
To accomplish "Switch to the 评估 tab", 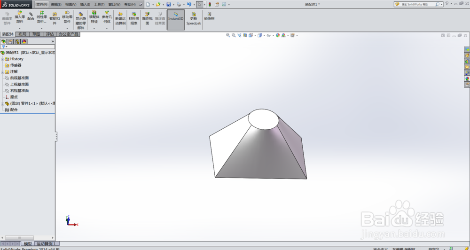I will [50, 34].
